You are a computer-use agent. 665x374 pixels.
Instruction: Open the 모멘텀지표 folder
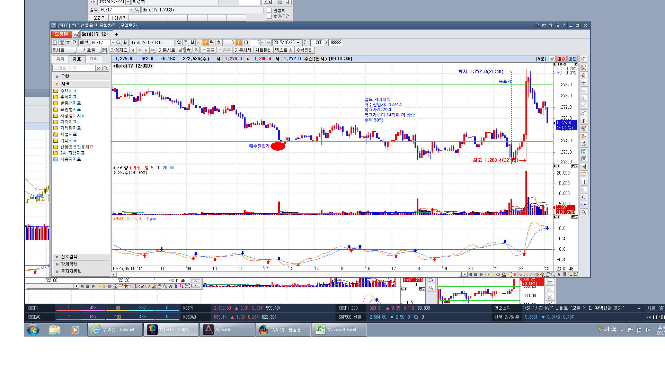[x=70, y=109]
